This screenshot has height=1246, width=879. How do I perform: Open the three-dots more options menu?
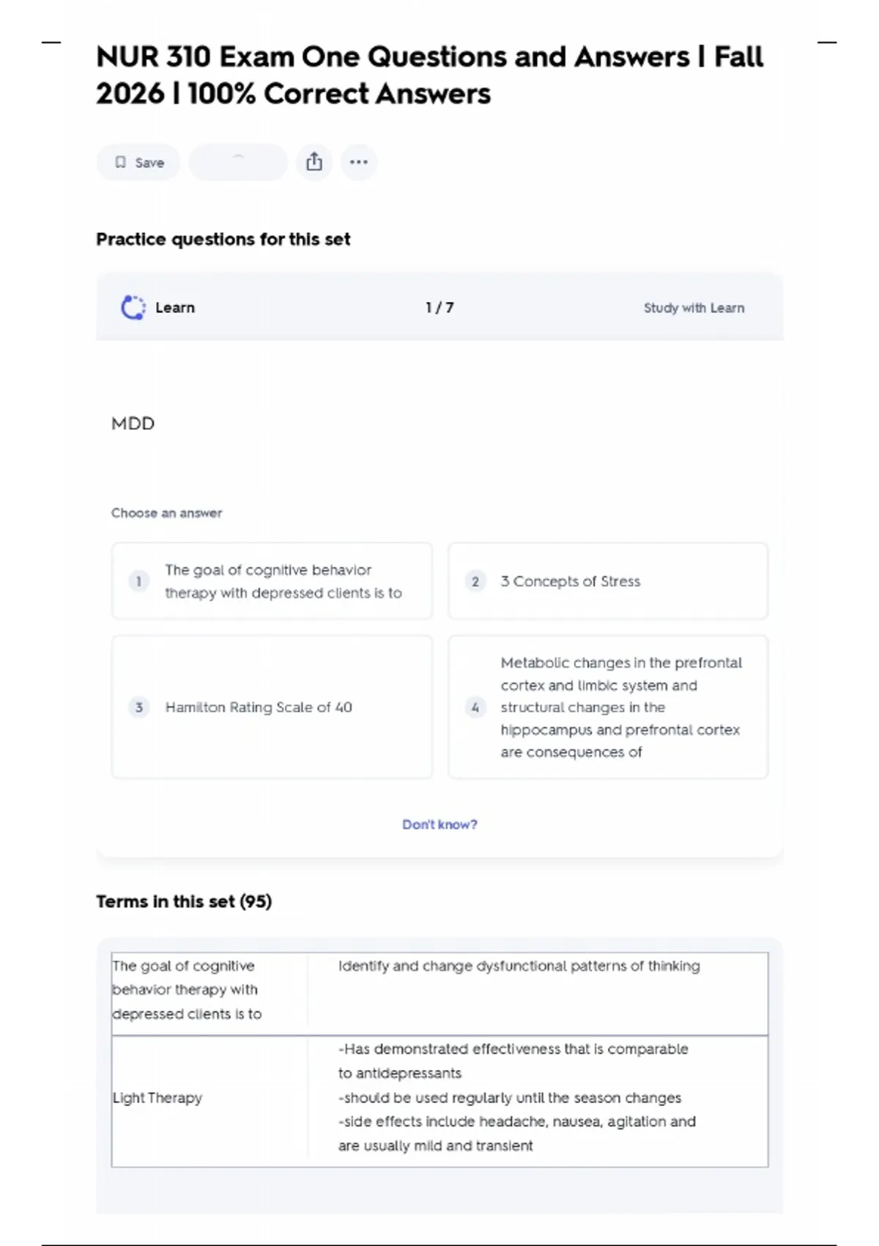point(359,162)
